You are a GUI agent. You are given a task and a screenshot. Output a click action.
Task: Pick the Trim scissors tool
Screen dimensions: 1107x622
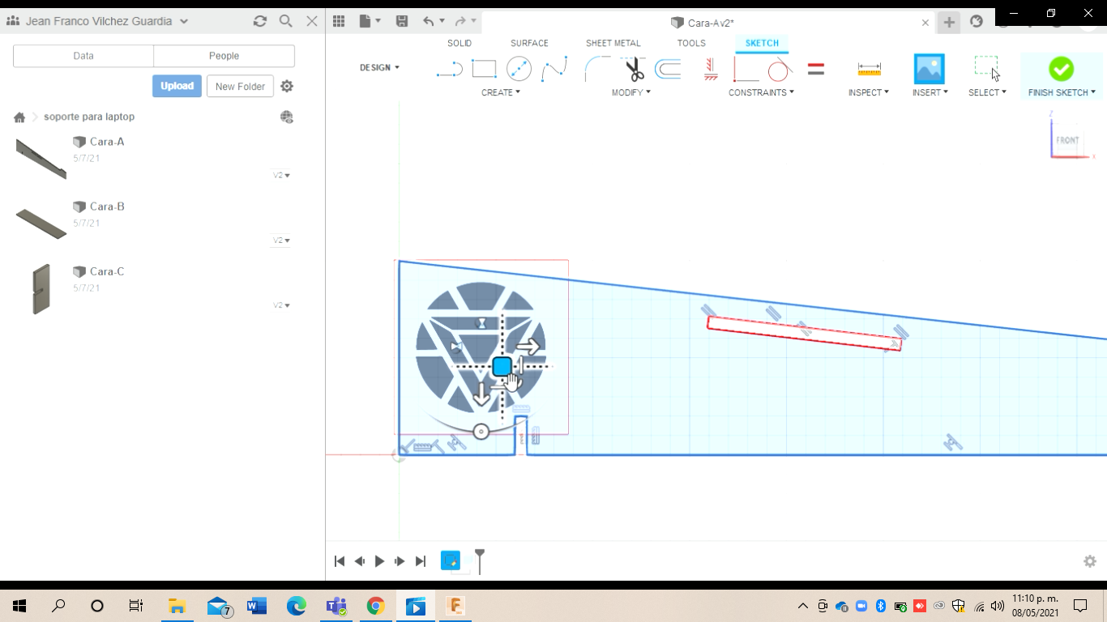point(635,70)
